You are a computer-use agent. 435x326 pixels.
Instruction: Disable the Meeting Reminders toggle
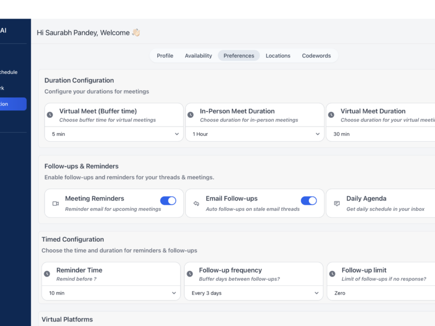[168, 200]
